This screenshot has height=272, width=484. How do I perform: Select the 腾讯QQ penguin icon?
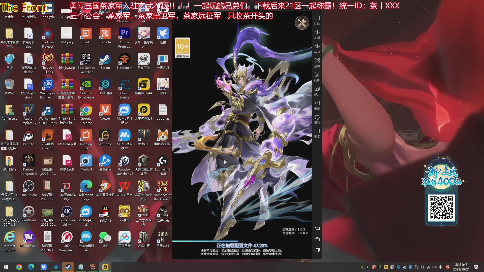[105, 214]
